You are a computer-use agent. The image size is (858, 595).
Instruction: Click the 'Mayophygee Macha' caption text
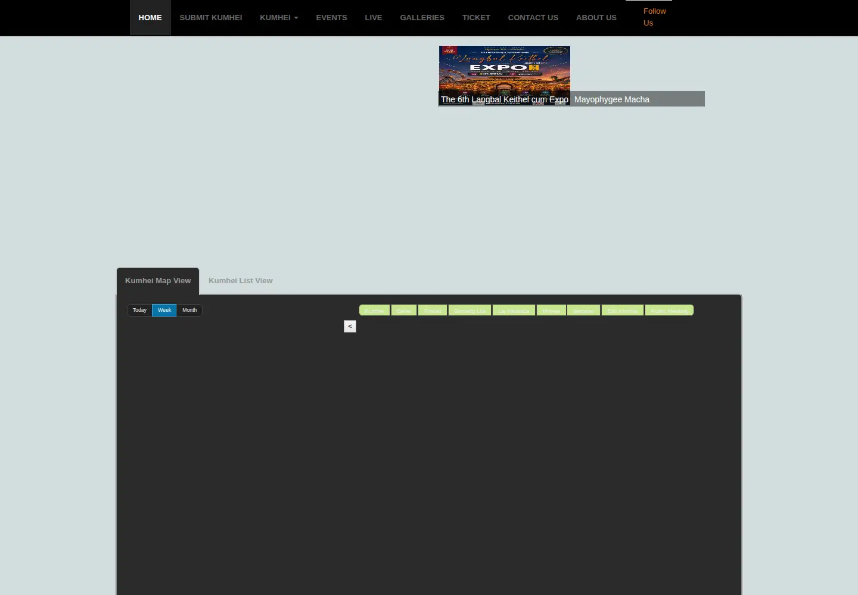coord(612,99)
